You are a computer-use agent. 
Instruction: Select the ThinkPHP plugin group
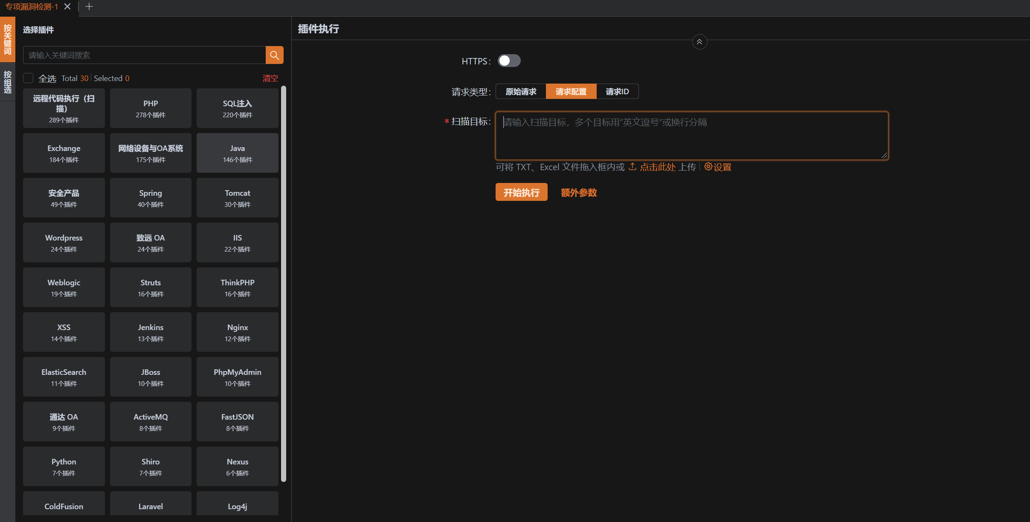coord(238,287)
